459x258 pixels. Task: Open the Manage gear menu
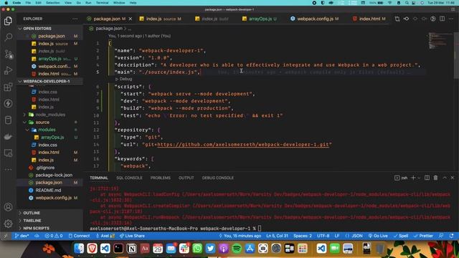point(8,224)
